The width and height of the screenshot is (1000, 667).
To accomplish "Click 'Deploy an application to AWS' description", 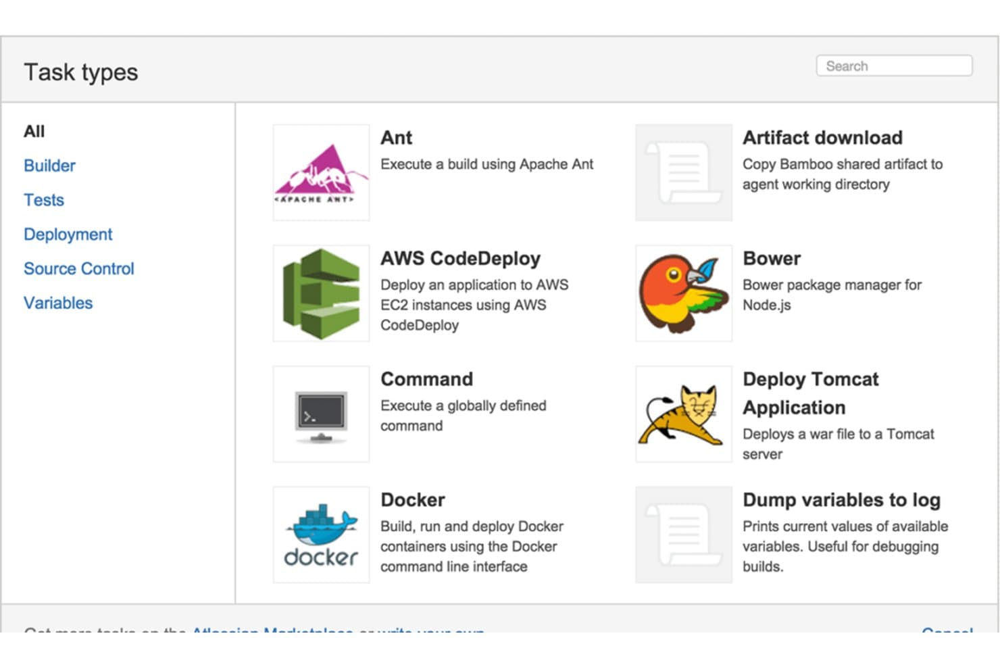I will pyautogui.click(x=474, y=305).
